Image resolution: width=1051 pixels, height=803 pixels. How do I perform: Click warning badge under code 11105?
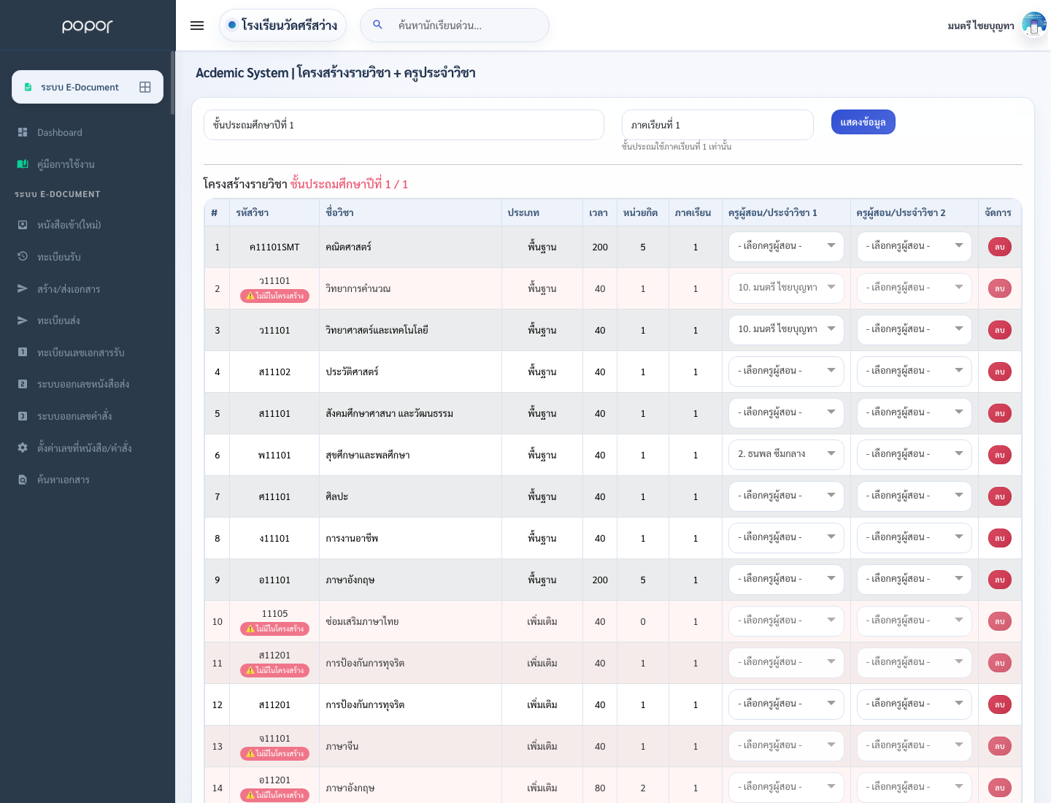(x=274, y=629)
